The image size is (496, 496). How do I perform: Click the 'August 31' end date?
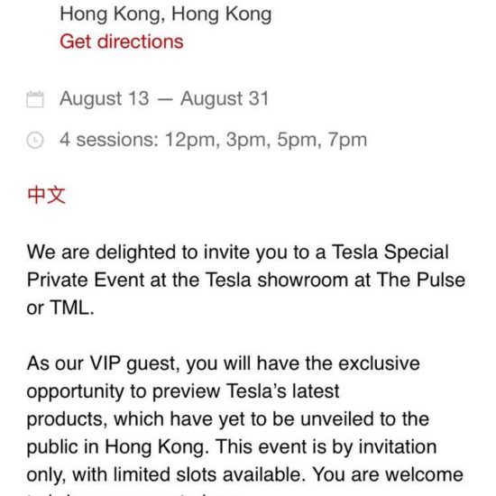click(x=225, y=98)
